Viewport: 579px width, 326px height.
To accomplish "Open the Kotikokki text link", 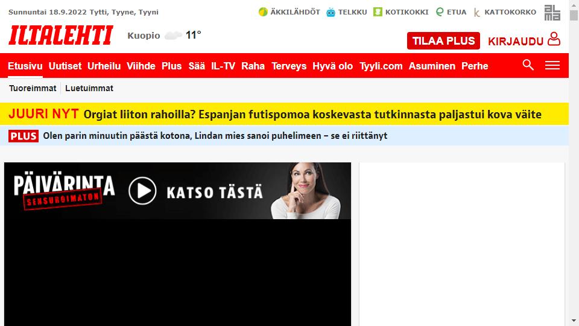I will 407,12.
